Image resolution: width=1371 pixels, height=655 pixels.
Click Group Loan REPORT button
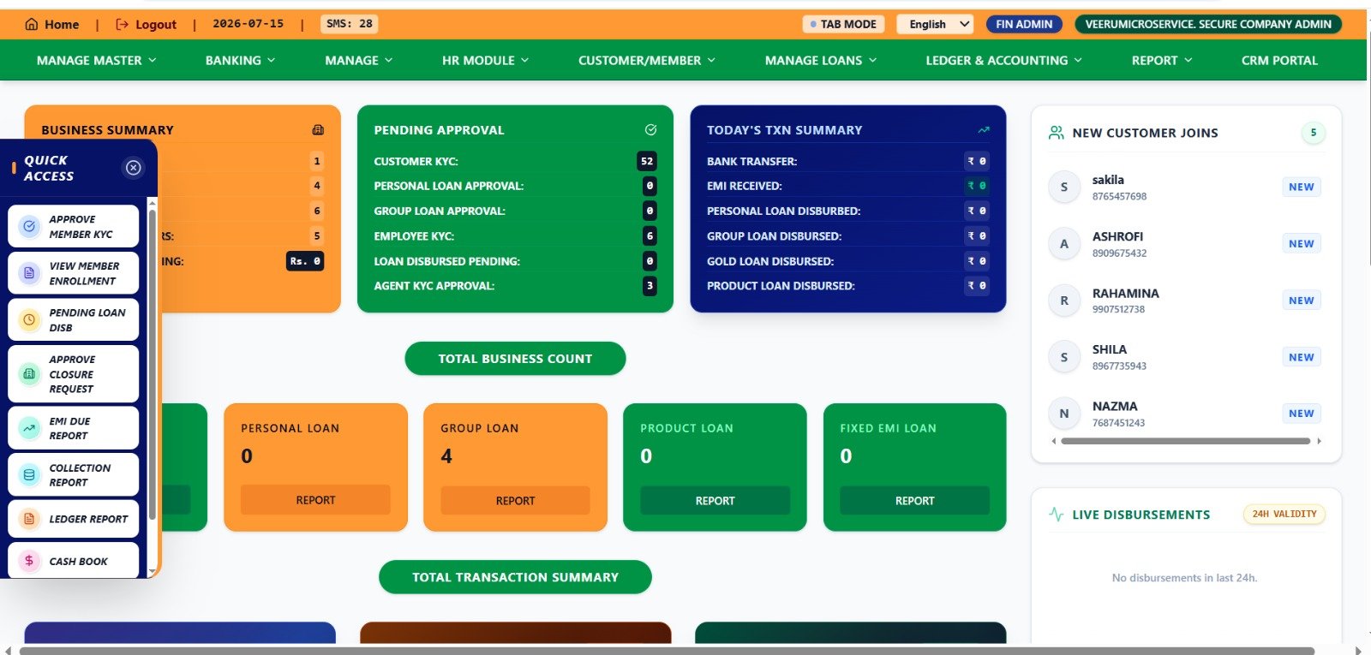pos(515,501)
